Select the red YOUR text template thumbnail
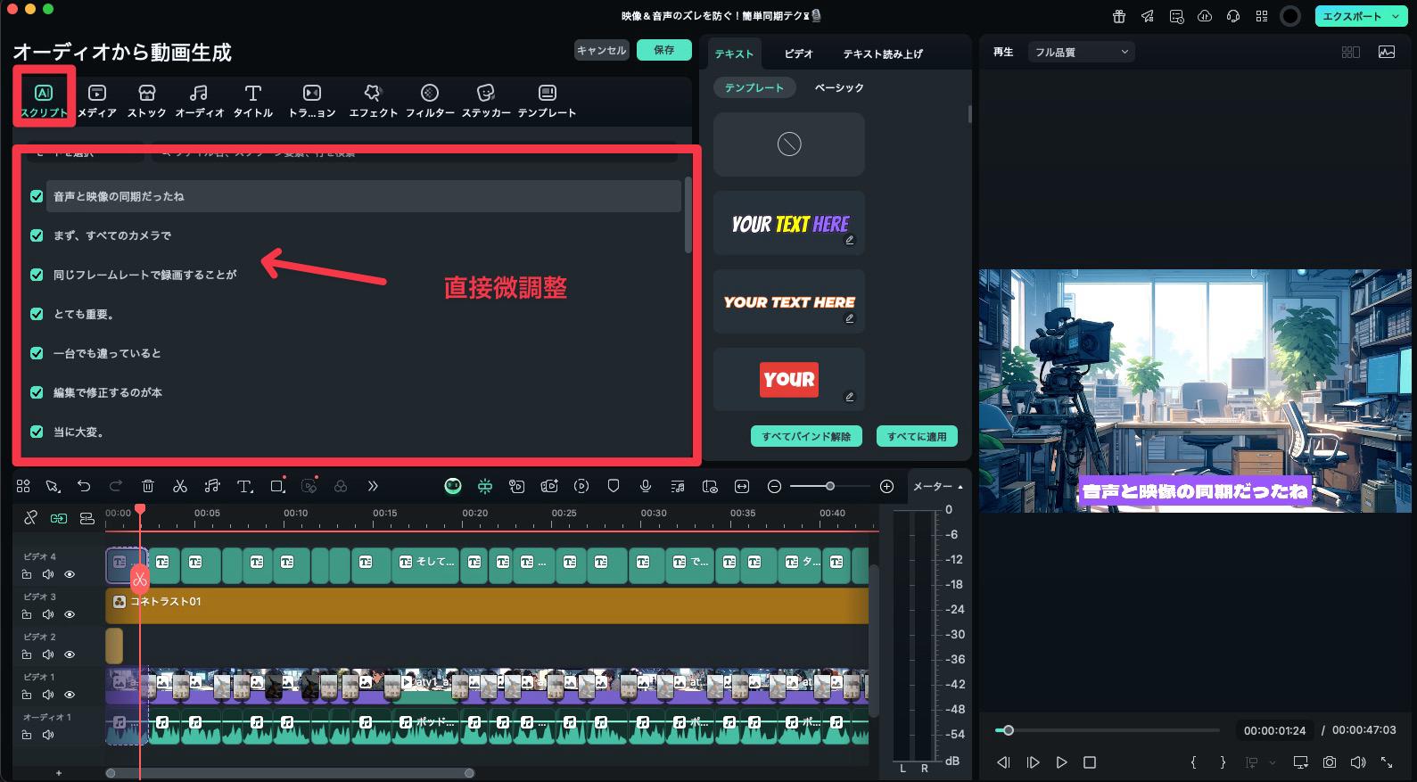The width and height of the screenshot is (1417, 782). pos(789,379)
